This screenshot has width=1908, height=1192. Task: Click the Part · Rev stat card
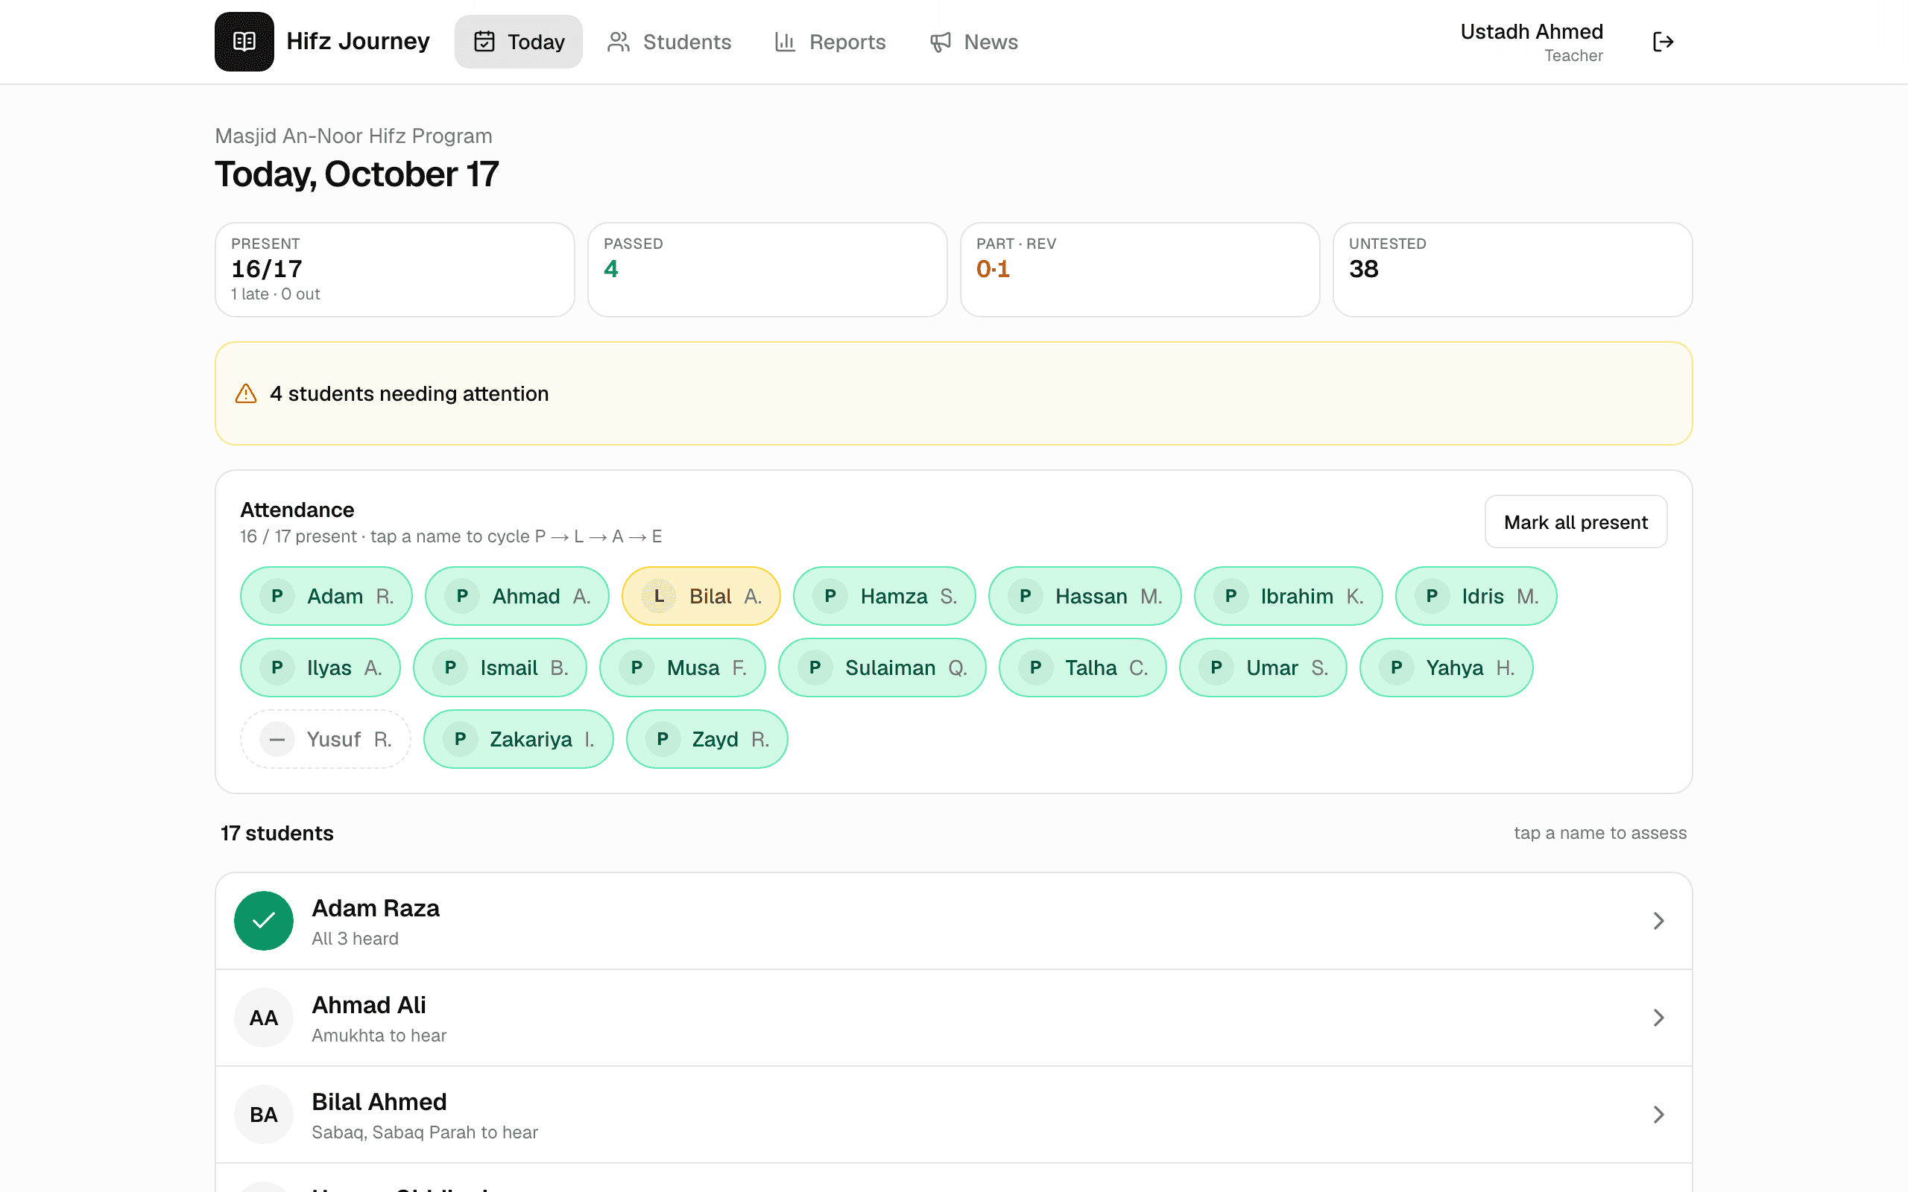pyautogui.click(x=1140, y=270)
